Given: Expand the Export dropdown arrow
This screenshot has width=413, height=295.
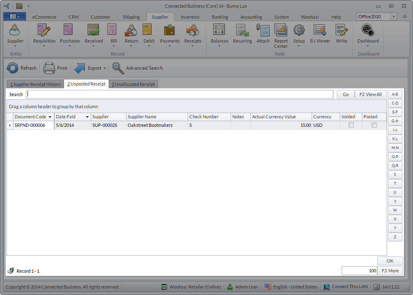Looking at the screenshot, I should (x=105, y=68).
